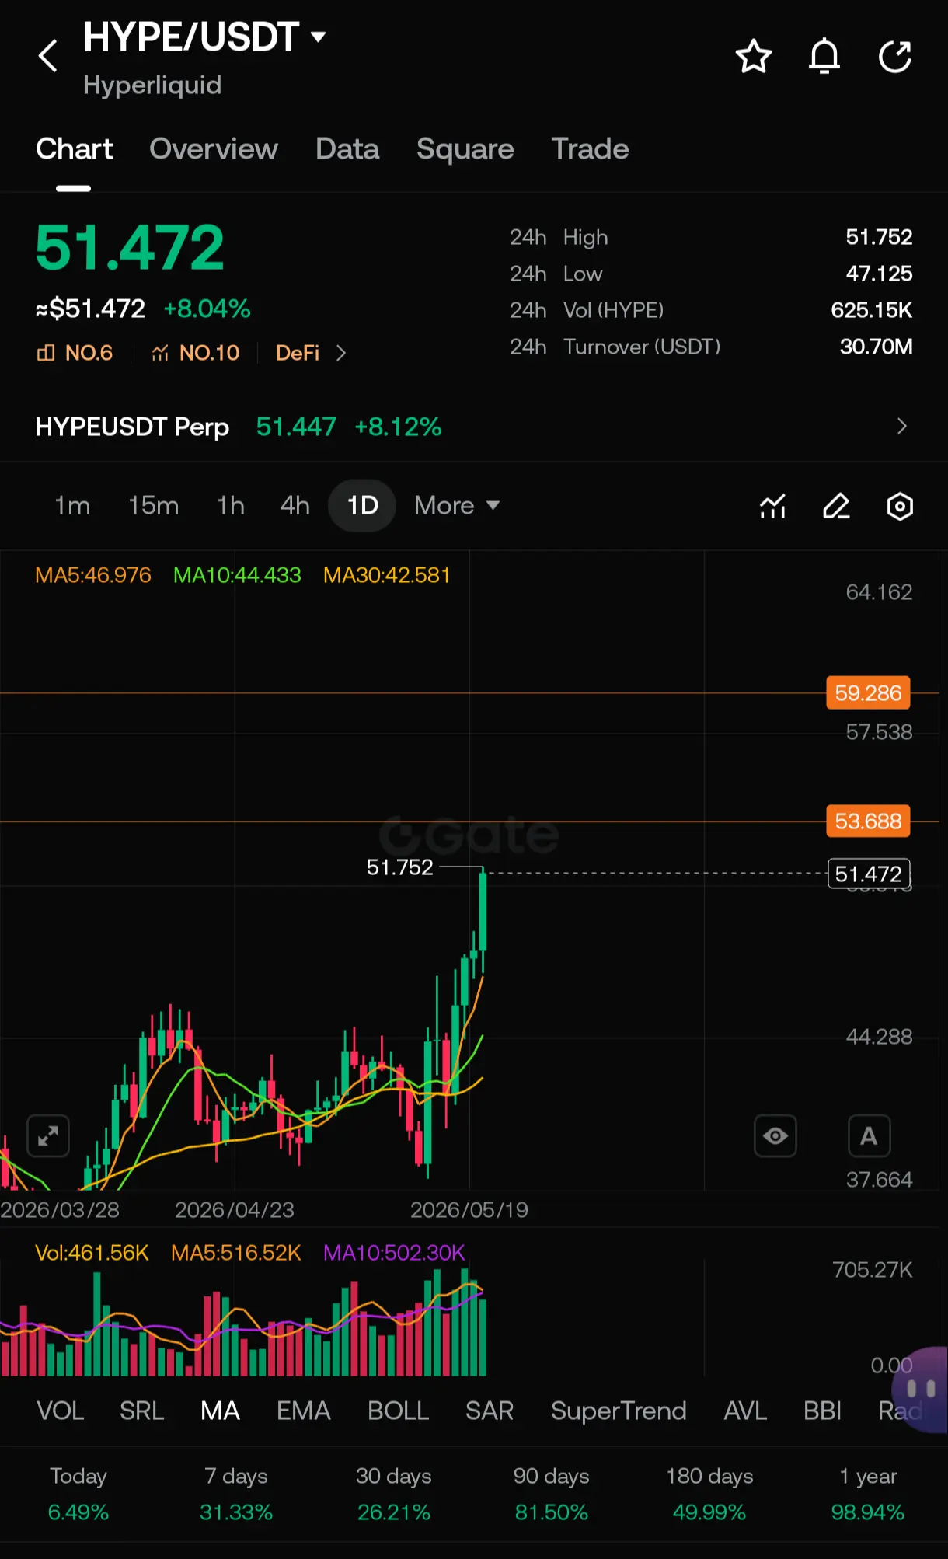
Task: Open HYPEUSDT Perp row chevron
Action: click(x=901, y=426)
